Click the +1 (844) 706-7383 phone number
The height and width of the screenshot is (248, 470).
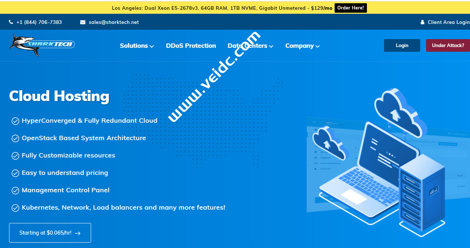pos(39,22)
